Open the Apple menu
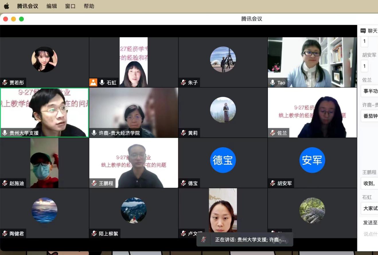378x255 pixels. [7, 6]
